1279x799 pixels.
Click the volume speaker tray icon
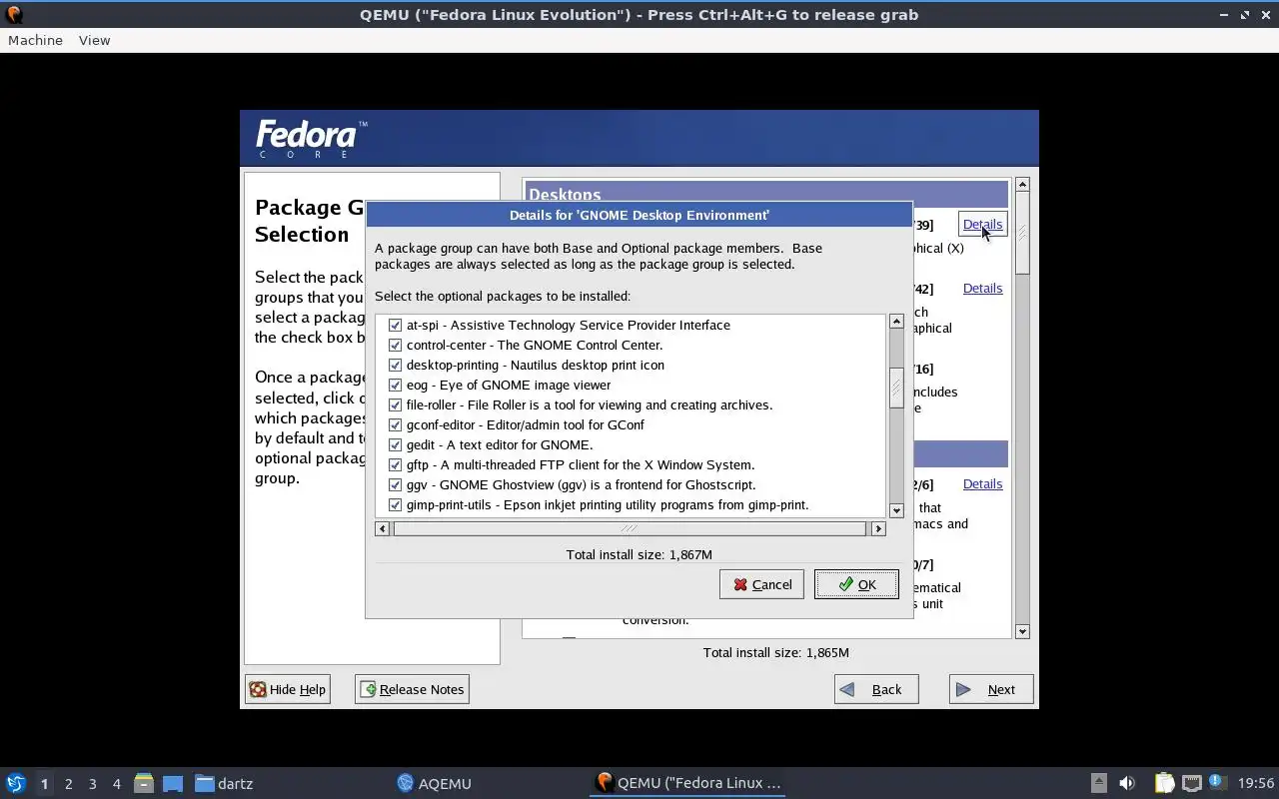[x=1127, y=783]
